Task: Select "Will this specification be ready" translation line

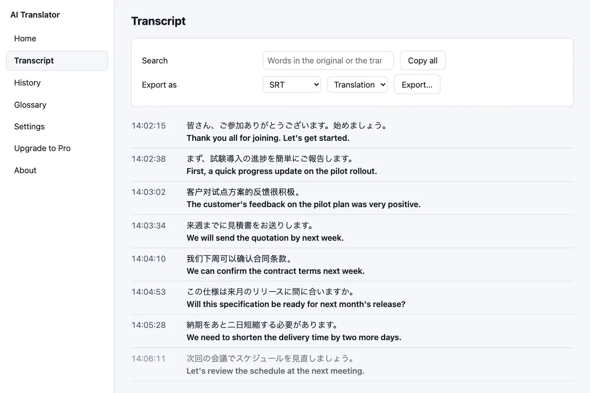Action: click(x=296, y=304)
